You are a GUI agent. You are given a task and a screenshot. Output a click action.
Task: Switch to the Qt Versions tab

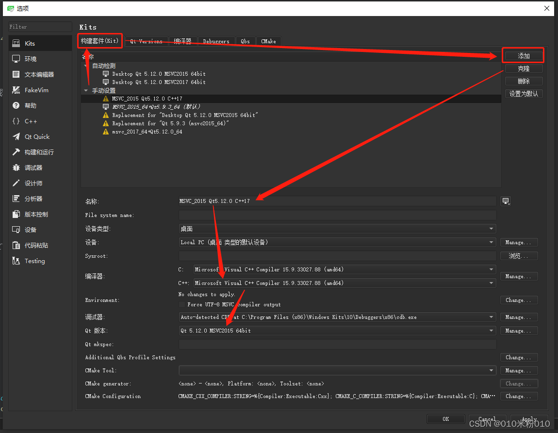[146, 41]
